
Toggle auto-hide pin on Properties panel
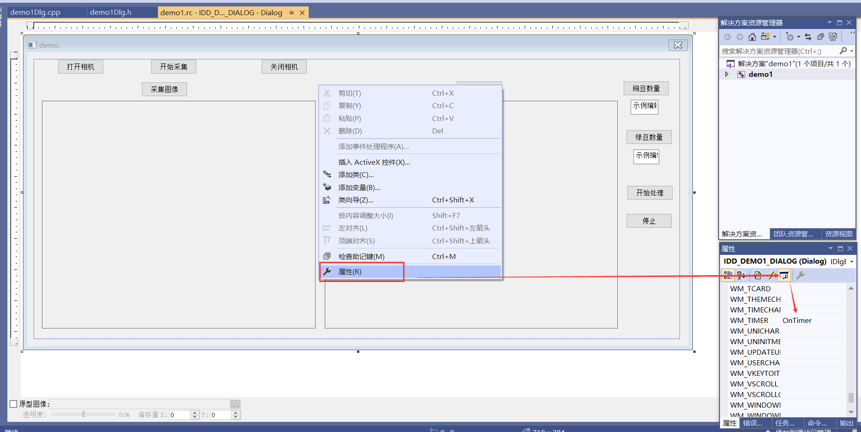click(x=840, y=248)
